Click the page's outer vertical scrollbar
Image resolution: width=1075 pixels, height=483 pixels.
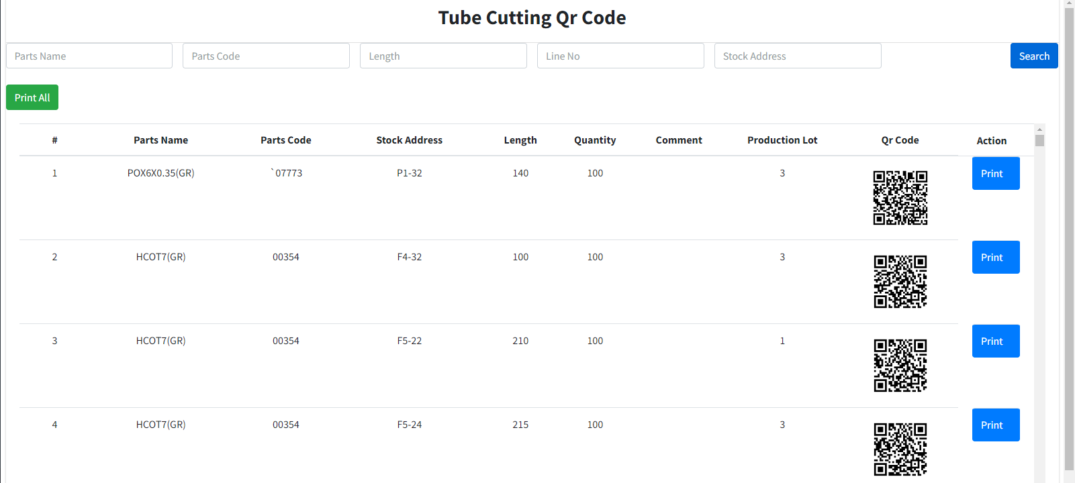1069,235
